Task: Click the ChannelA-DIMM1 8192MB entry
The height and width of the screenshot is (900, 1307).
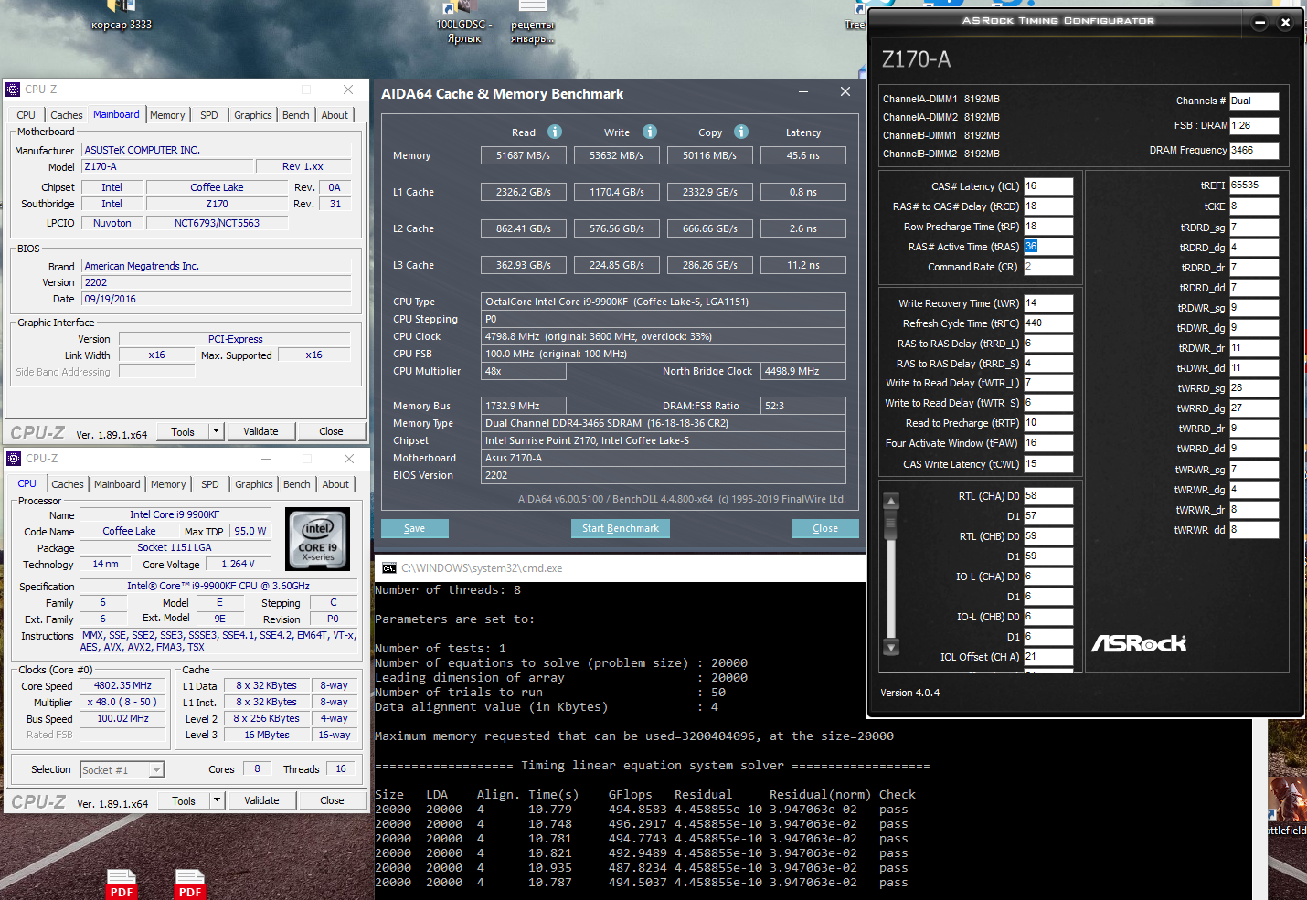Action: pyautogui.click(x=941, y=99)
